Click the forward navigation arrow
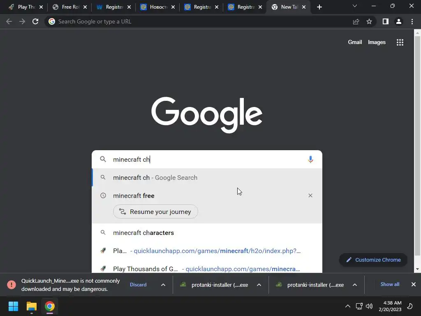421x316 pixels. [22, 21]
